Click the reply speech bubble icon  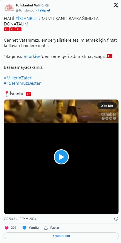[x=25, y=228]
